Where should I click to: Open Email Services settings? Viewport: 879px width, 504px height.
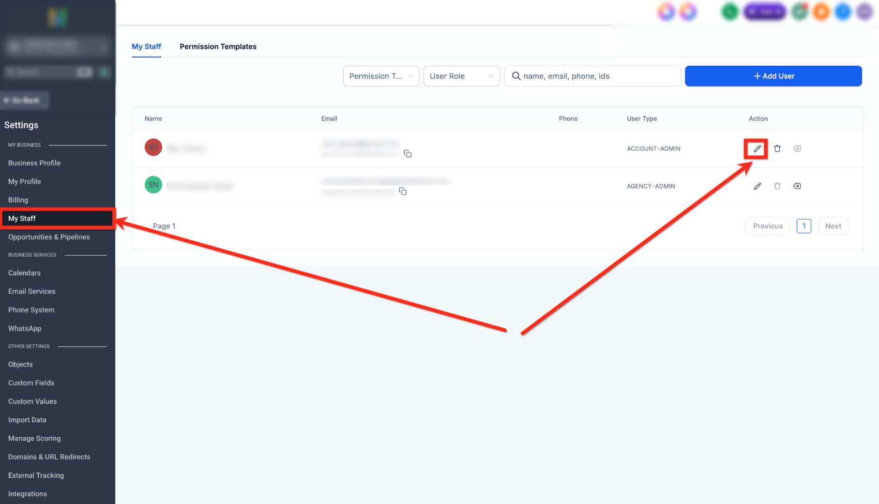click(32, 291)
